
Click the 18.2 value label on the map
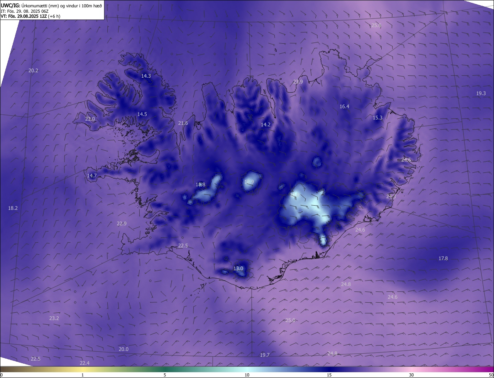point(13,208)
